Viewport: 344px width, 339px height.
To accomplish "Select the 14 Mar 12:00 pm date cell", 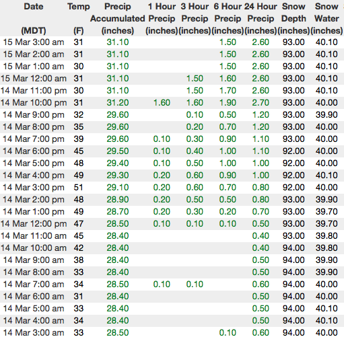I will coord(34,224).
